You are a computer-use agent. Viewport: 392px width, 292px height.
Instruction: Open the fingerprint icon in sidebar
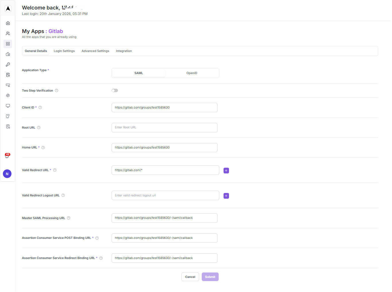(8, 96)
